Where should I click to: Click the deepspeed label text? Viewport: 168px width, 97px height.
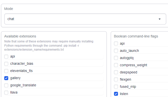[128, 72]
